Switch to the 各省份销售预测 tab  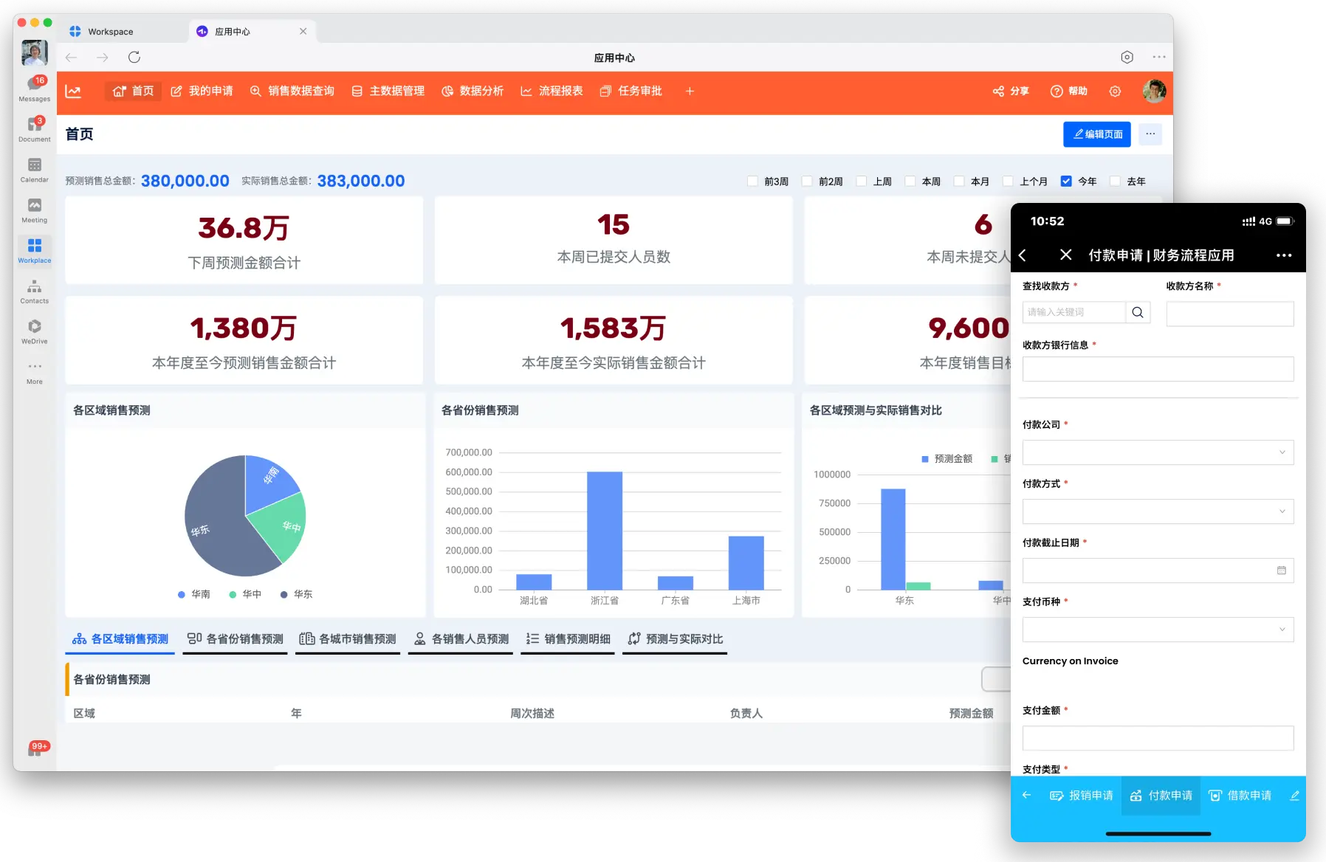236,639
